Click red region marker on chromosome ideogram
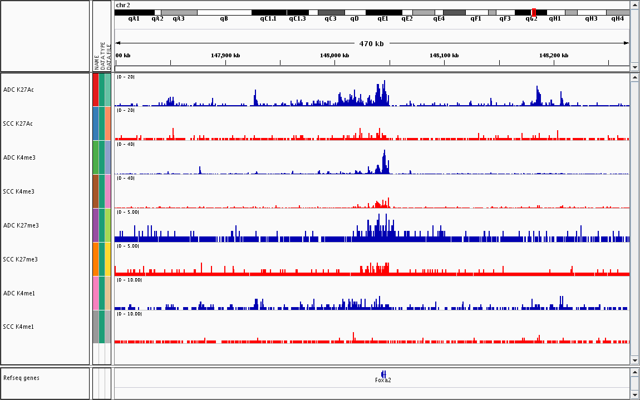Image resolution: width=640 pixels, height=400 pixels. click(534, 12)
